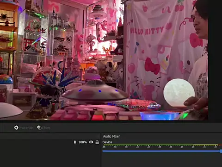Select the Audio Mixer panel title
This screenshot has width=222, height=167.
point(111,136)
